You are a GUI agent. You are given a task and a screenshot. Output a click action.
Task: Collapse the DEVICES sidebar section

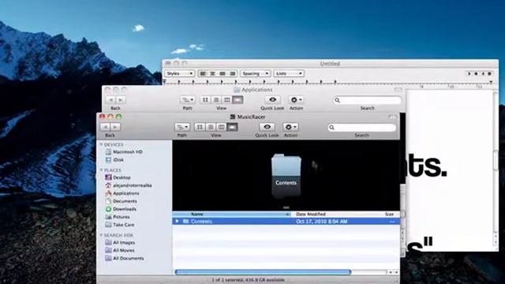pyautogui.click(x=102, y=144)
